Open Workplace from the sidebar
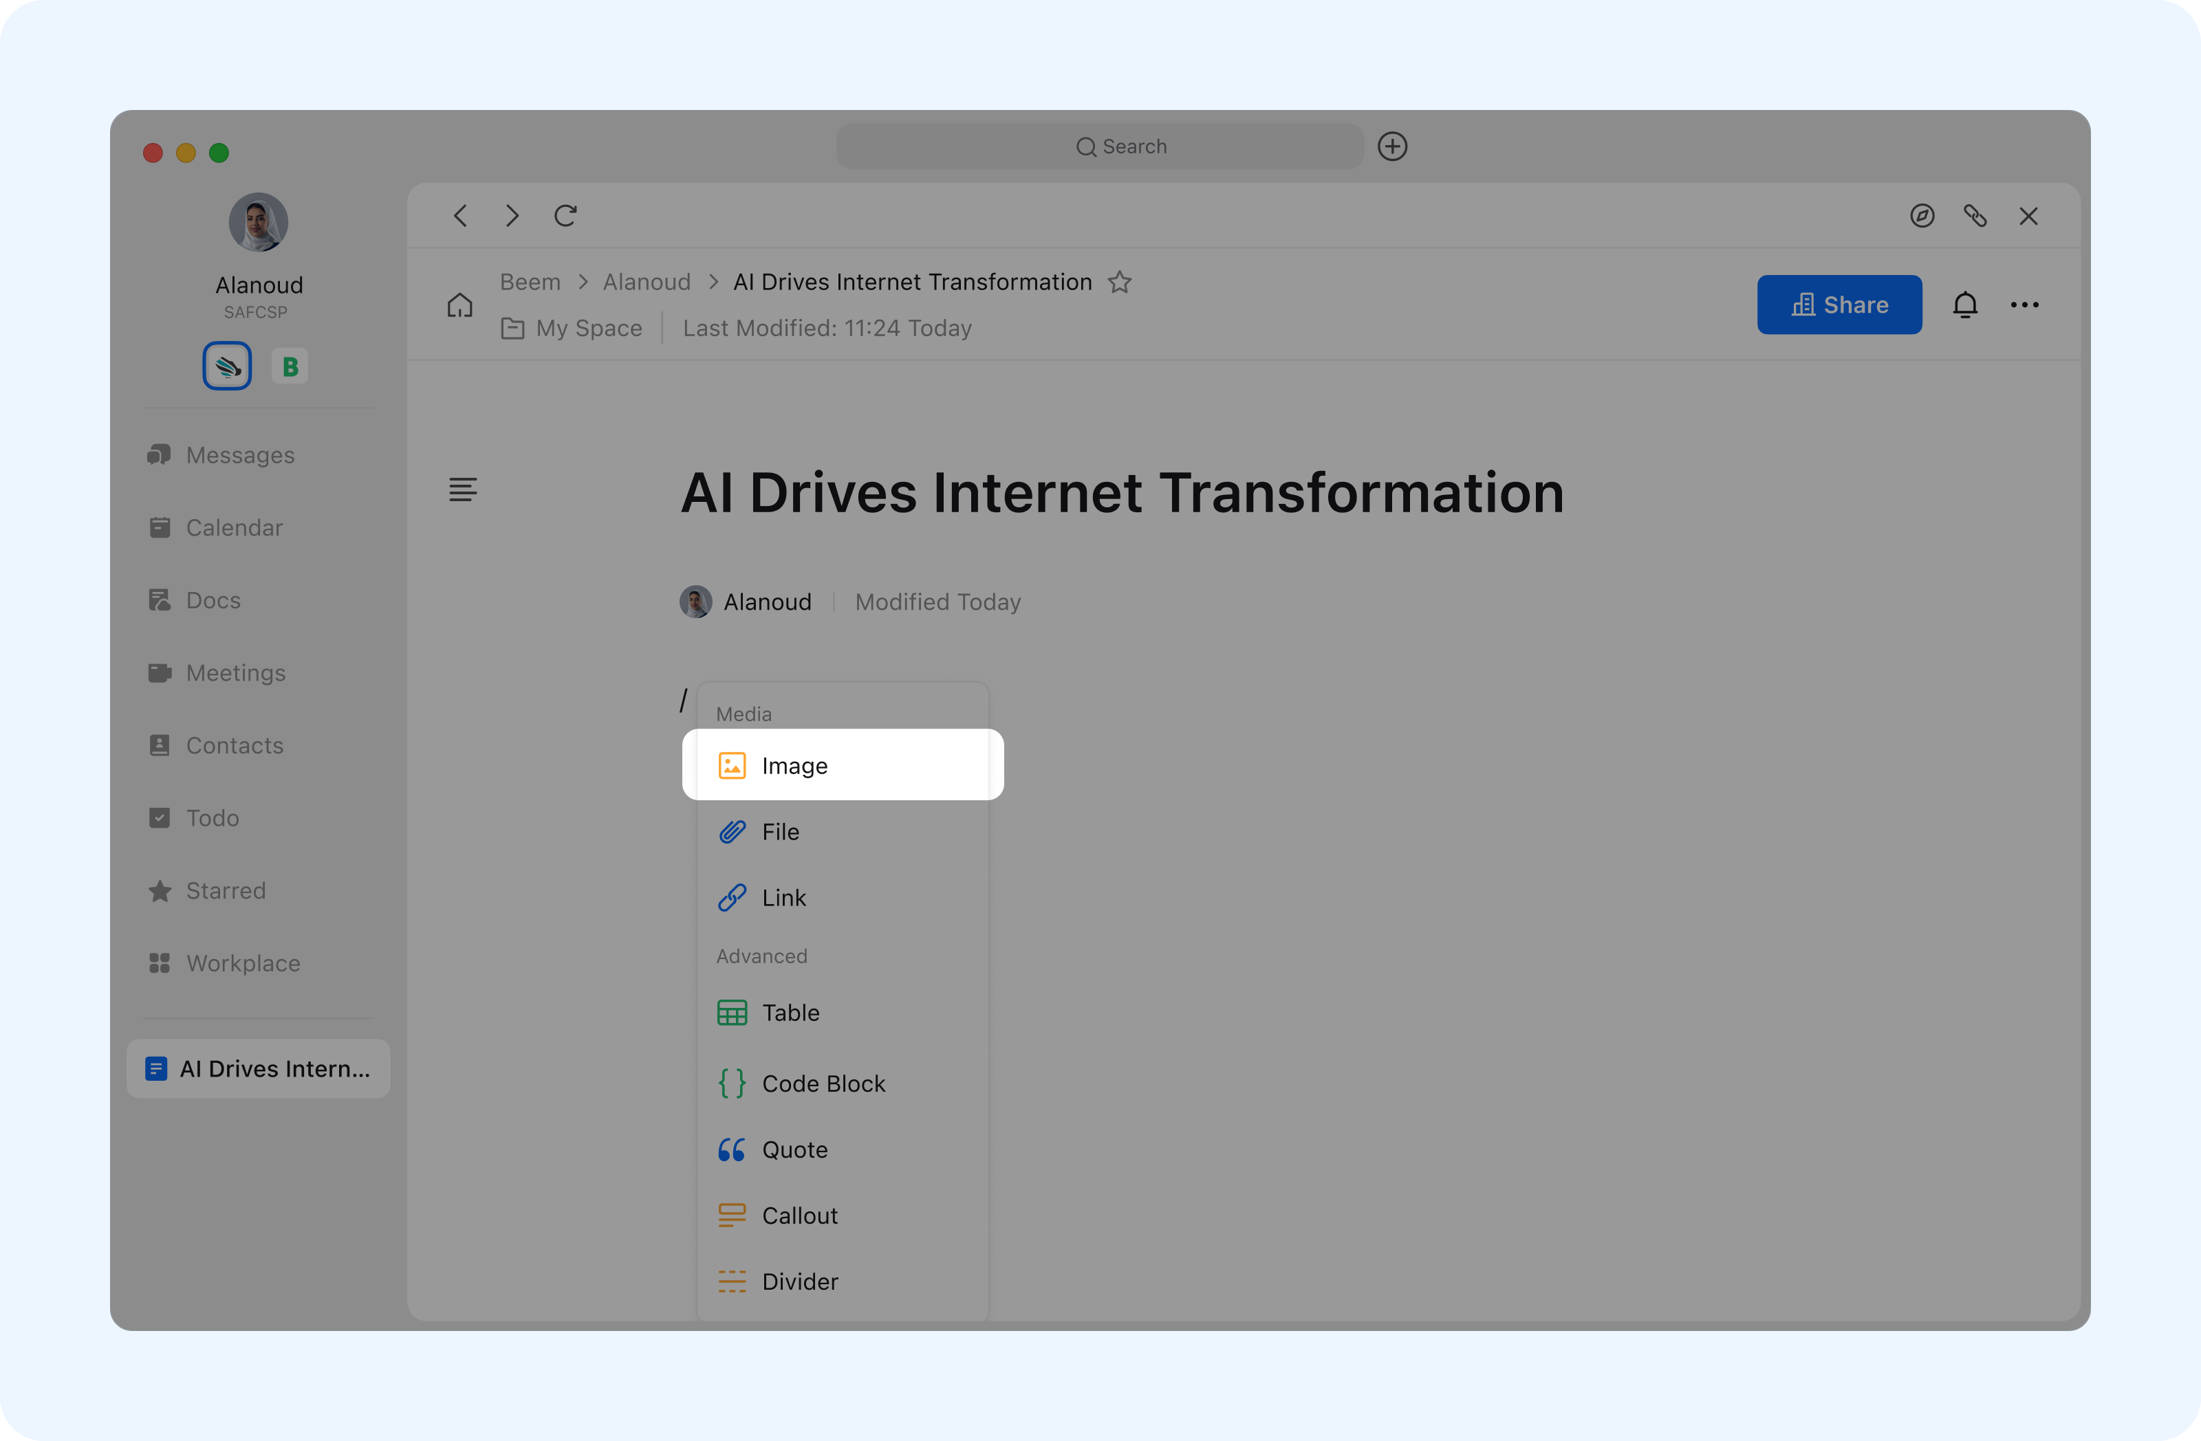The width and height of the screenshot is (2201, 1441). (242, 963)
